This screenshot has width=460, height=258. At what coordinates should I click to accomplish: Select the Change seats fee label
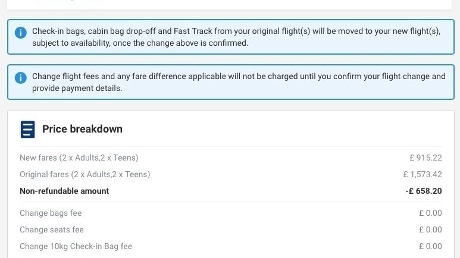52,229
